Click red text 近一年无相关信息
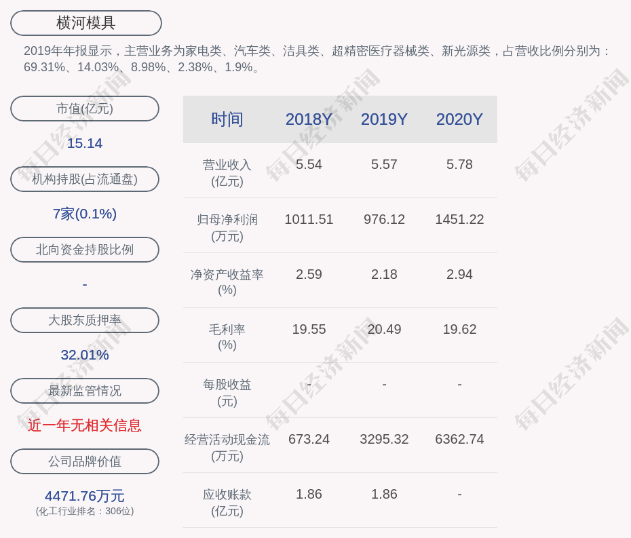 (85, 425)
